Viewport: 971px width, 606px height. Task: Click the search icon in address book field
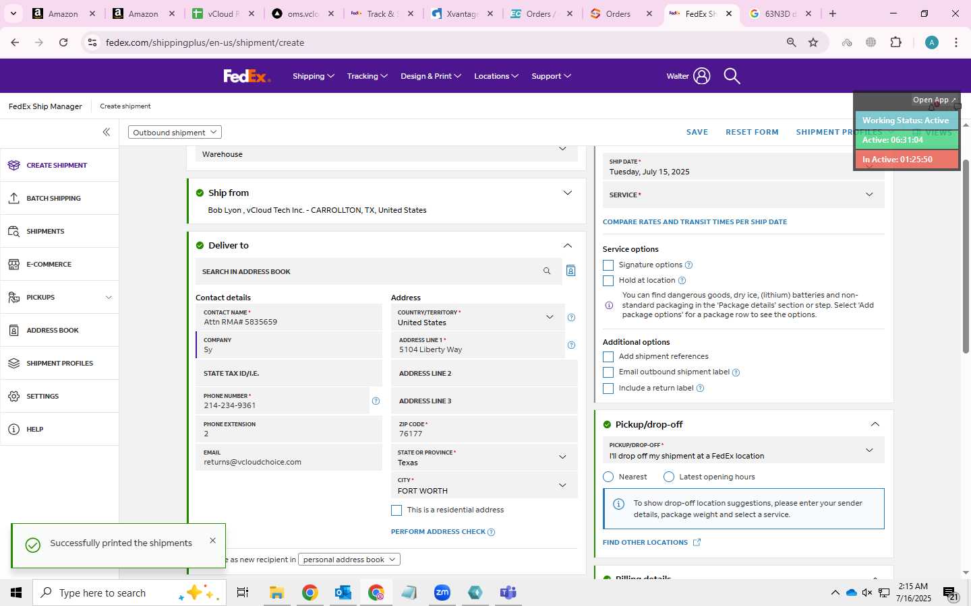coord(547,271)
